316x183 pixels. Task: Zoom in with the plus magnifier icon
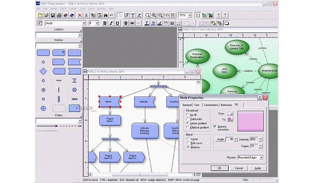[154, 16]
